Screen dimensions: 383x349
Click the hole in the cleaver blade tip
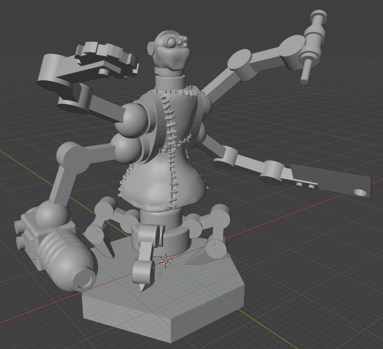click(360, 192)
